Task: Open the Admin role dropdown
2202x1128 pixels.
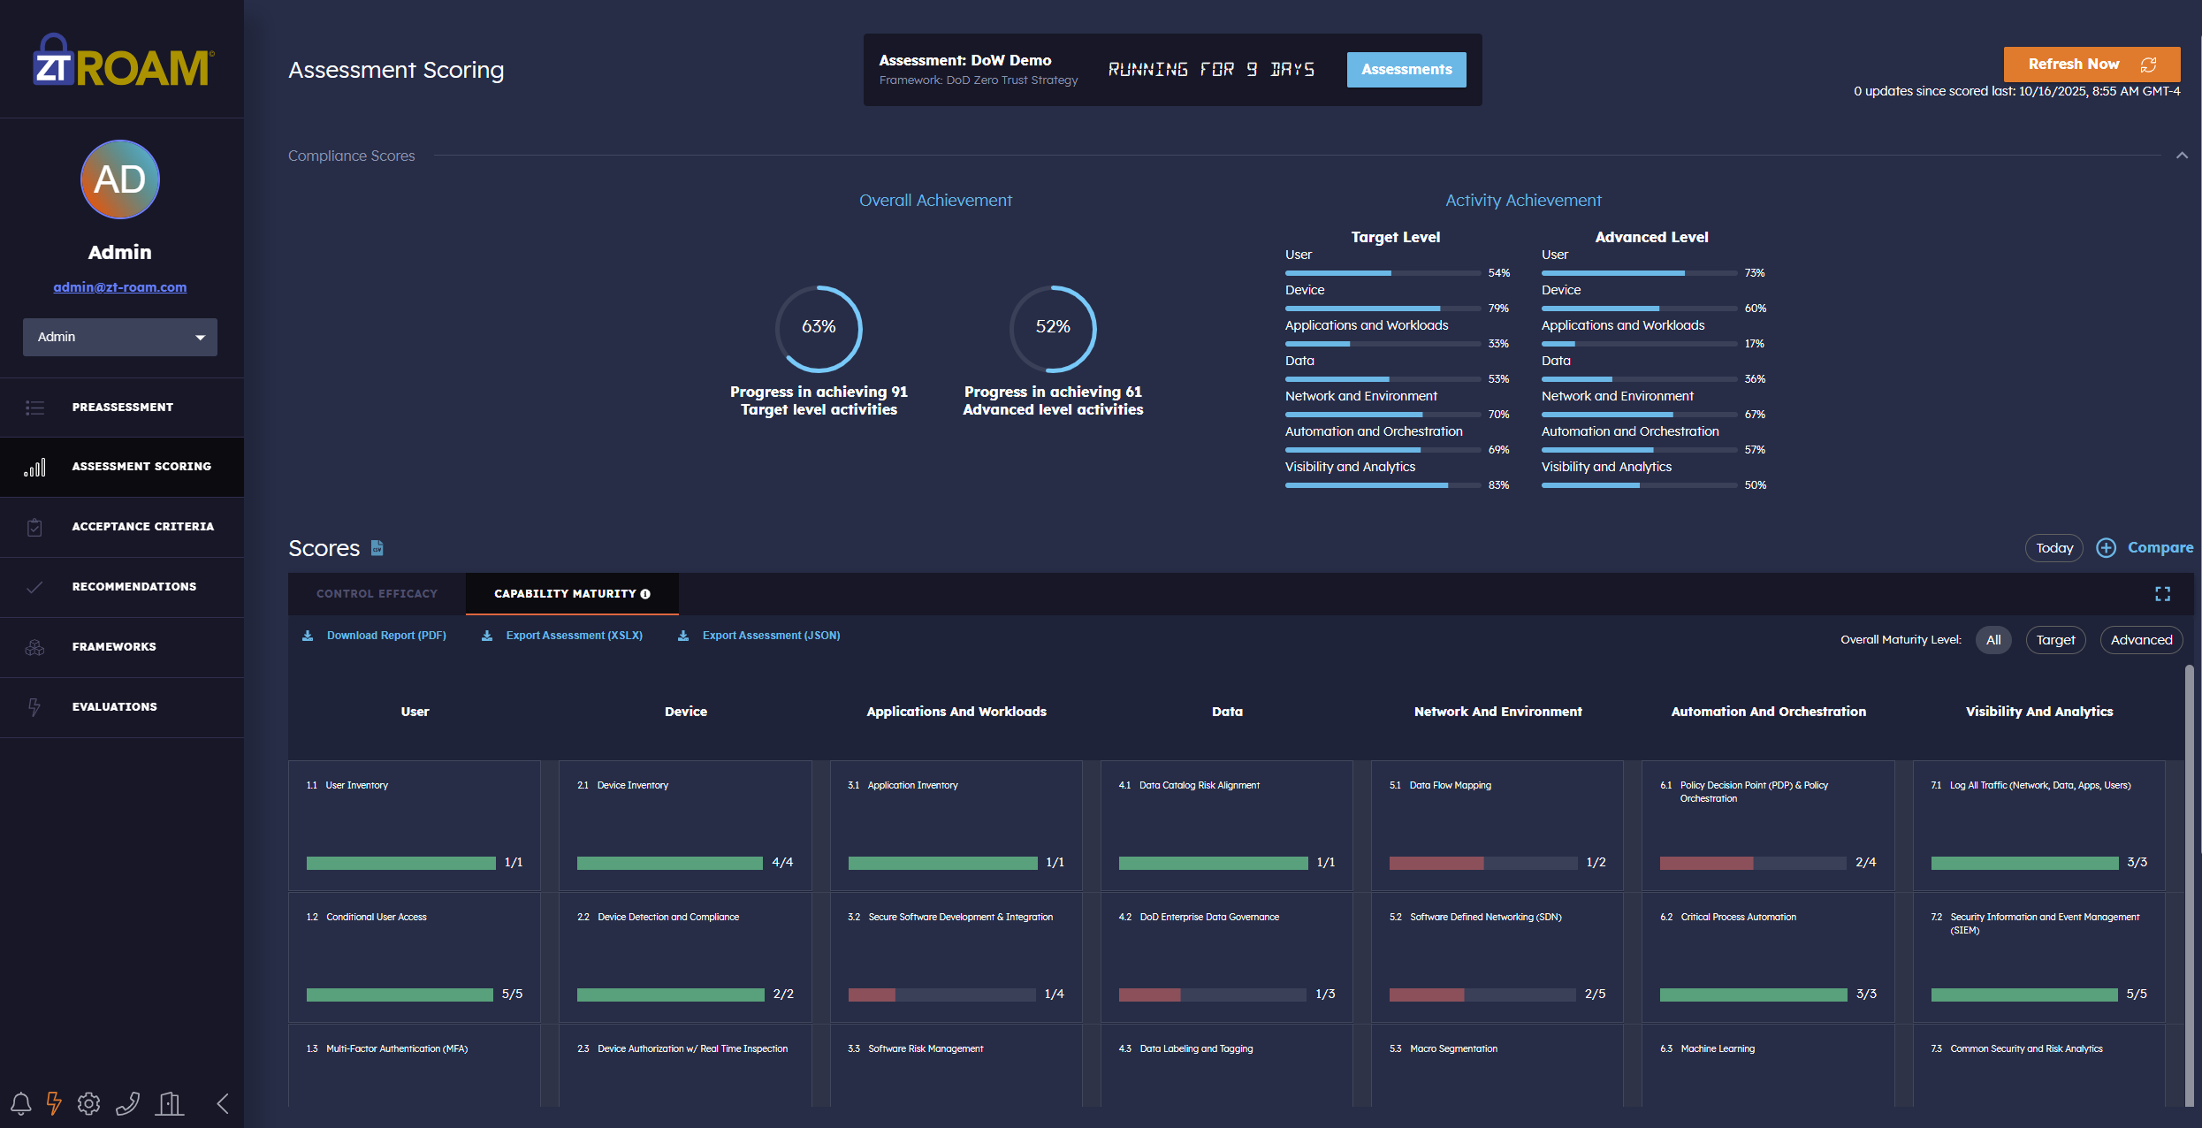Action: [120, 337]
